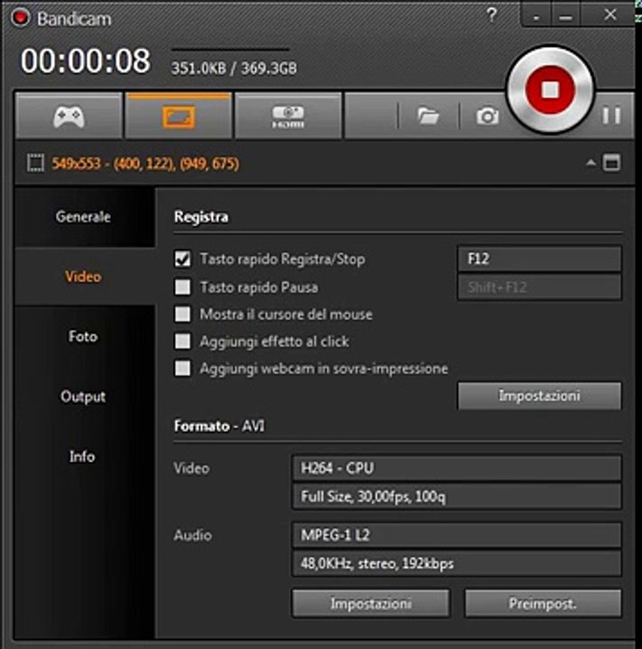Click Full Size, 30,00fps, 100q field

point(456,496)
